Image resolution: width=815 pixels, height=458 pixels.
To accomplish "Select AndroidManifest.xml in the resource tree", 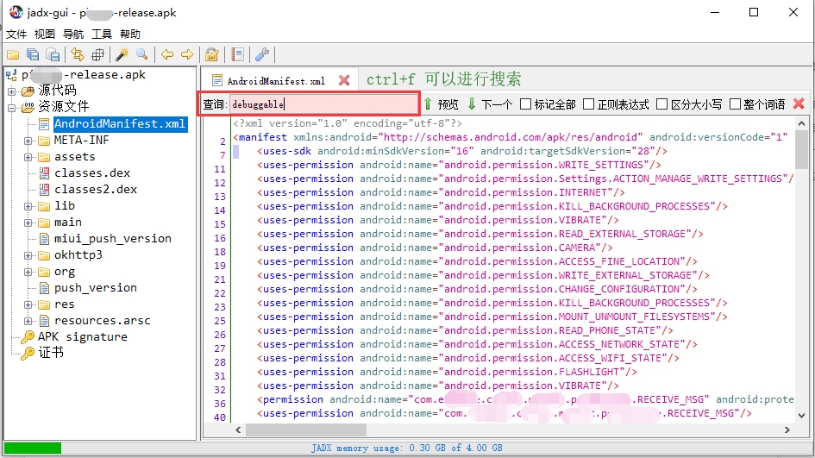I will [120, 123].
